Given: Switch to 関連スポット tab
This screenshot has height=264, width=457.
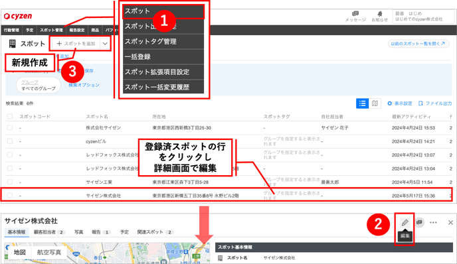Looking at the screenshot, I should [155, 232].
